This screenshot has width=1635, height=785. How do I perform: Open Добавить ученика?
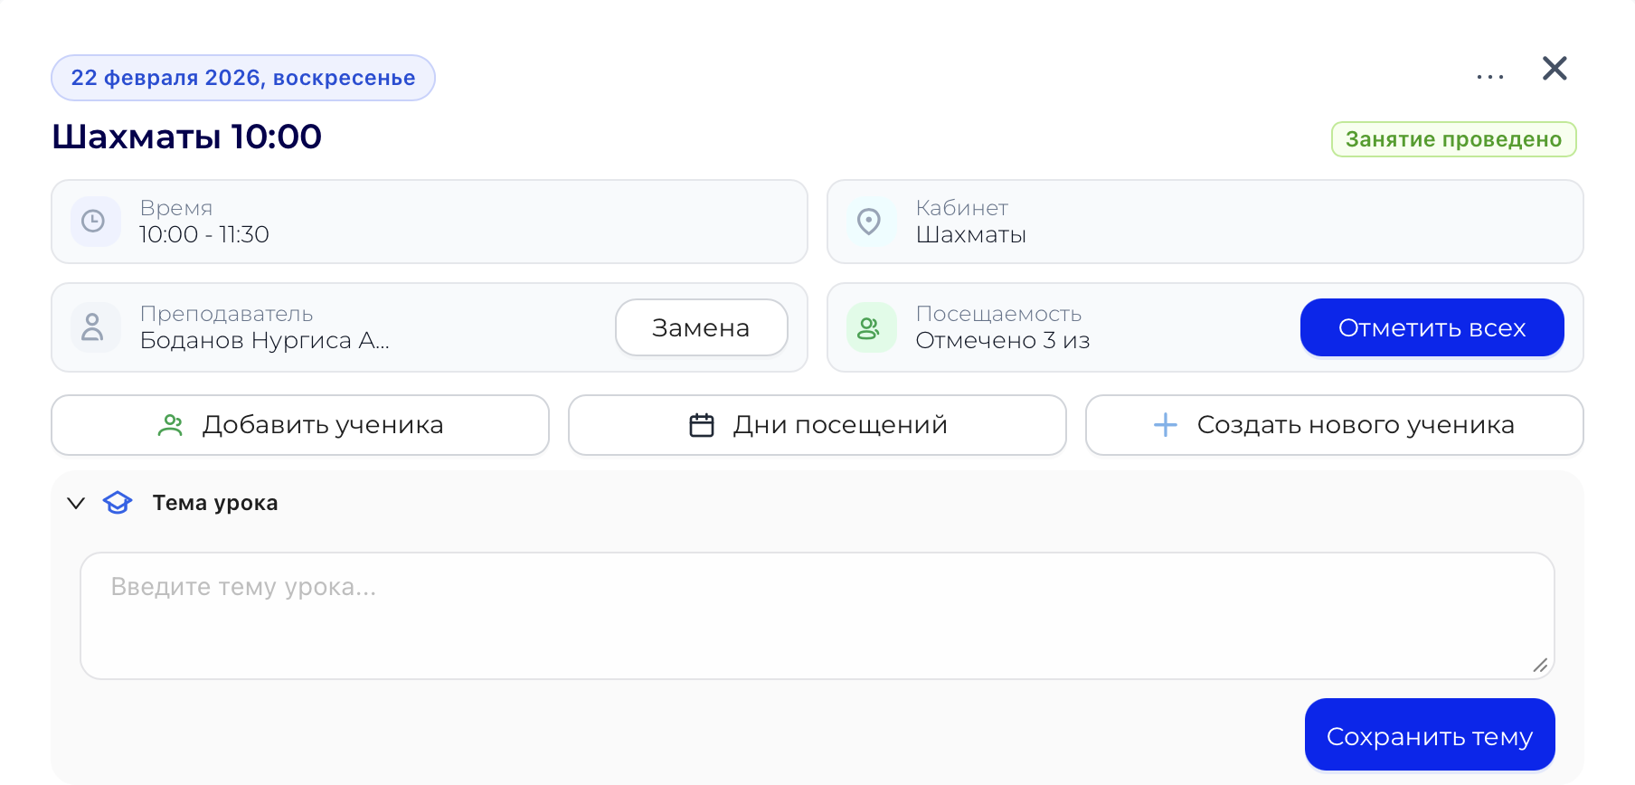(x=300, y=425)
